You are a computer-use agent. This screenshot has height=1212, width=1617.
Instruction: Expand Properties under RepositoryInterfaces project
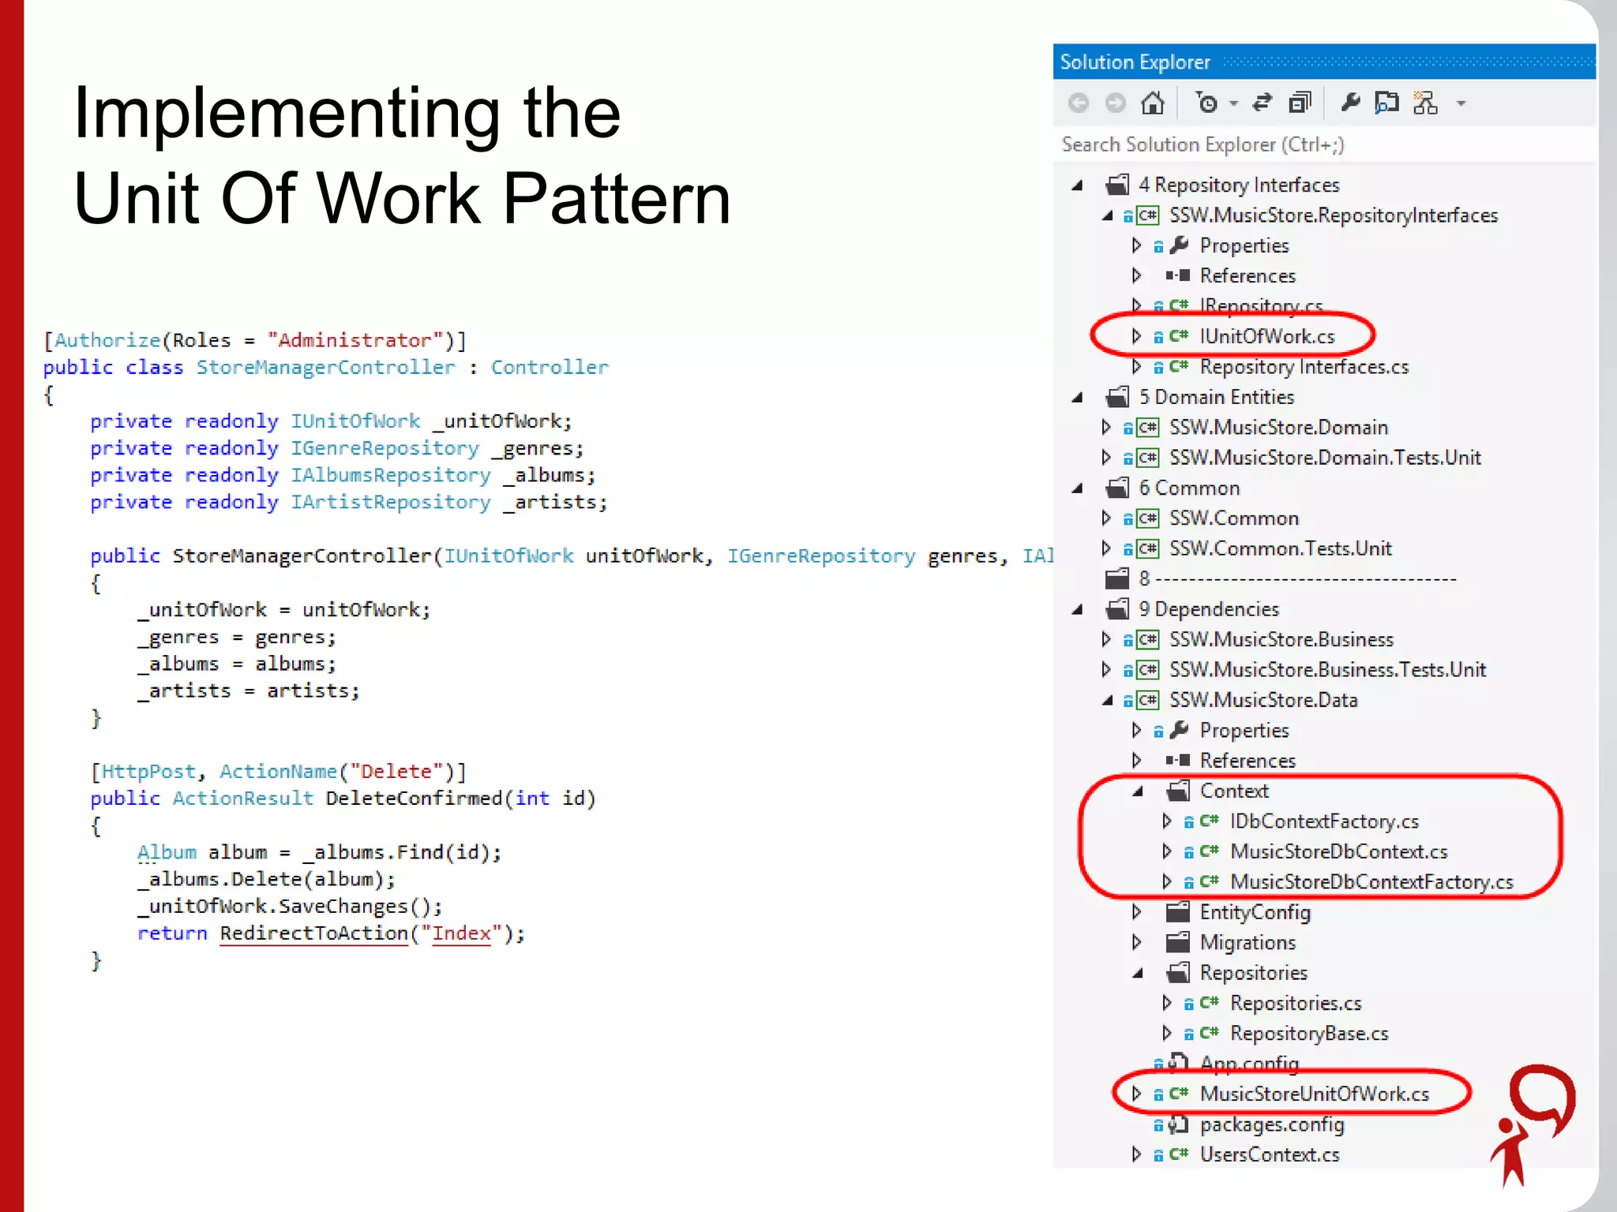coord(1136,245)
